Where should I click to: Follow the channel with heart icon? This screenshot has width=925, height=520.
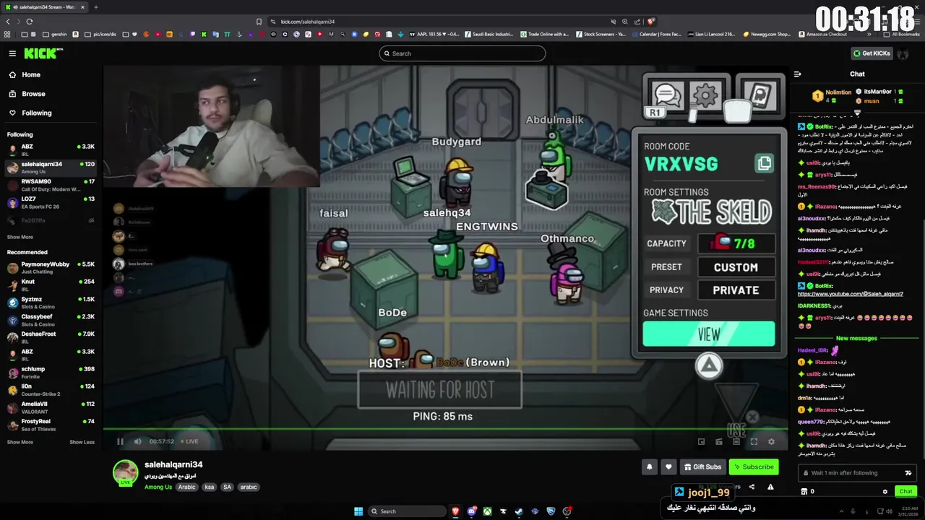point(668,467)
